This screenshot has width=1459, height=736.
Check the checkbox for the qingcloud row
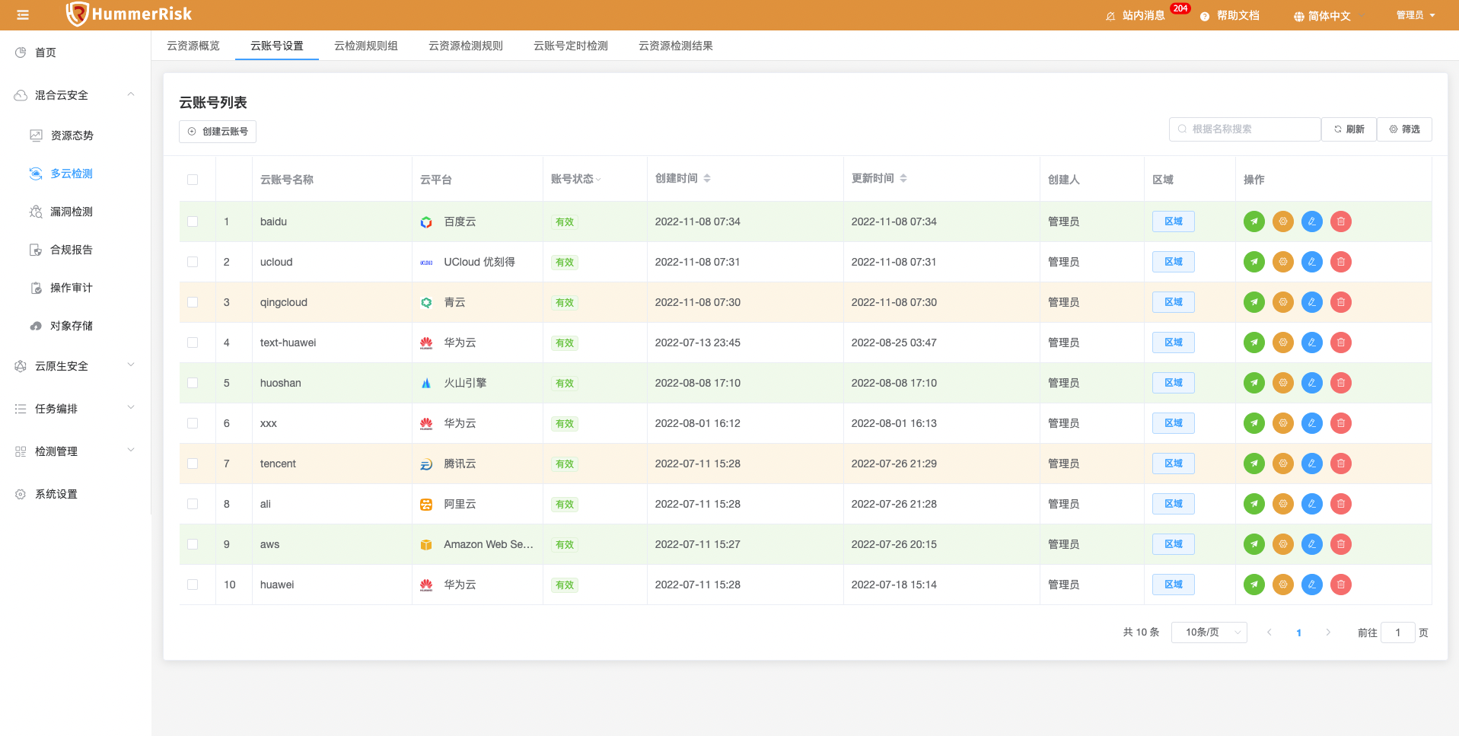[x=193, y=302]
